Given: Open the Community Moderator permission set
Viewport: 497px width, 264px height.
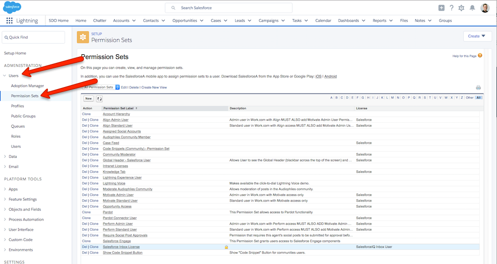Looking at the screenshot, I should click(x=119, y=154).
